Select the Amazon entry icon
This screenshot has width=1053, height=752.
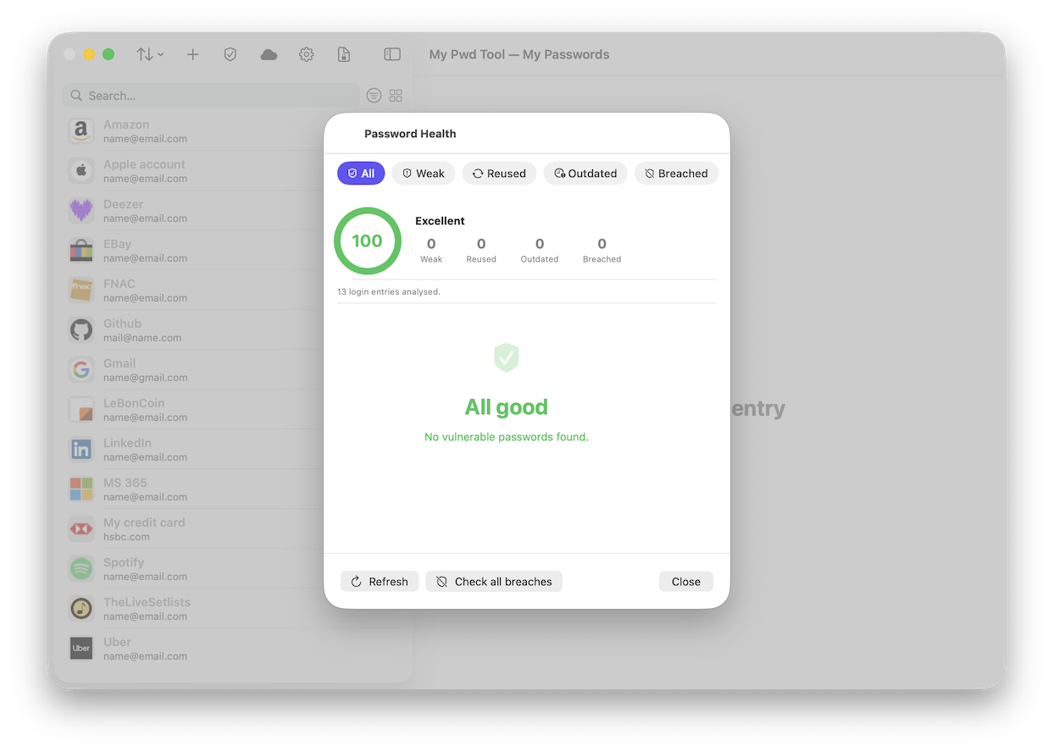tap(81, 131)
